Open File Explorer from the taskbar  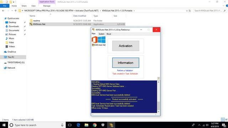tap(86, 125)
